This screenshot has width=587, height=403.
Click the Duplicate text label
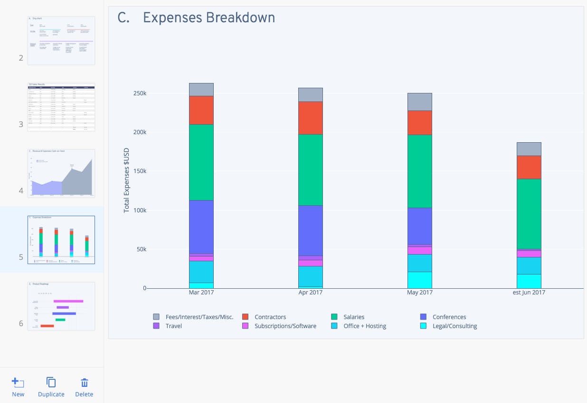(51, 394)
